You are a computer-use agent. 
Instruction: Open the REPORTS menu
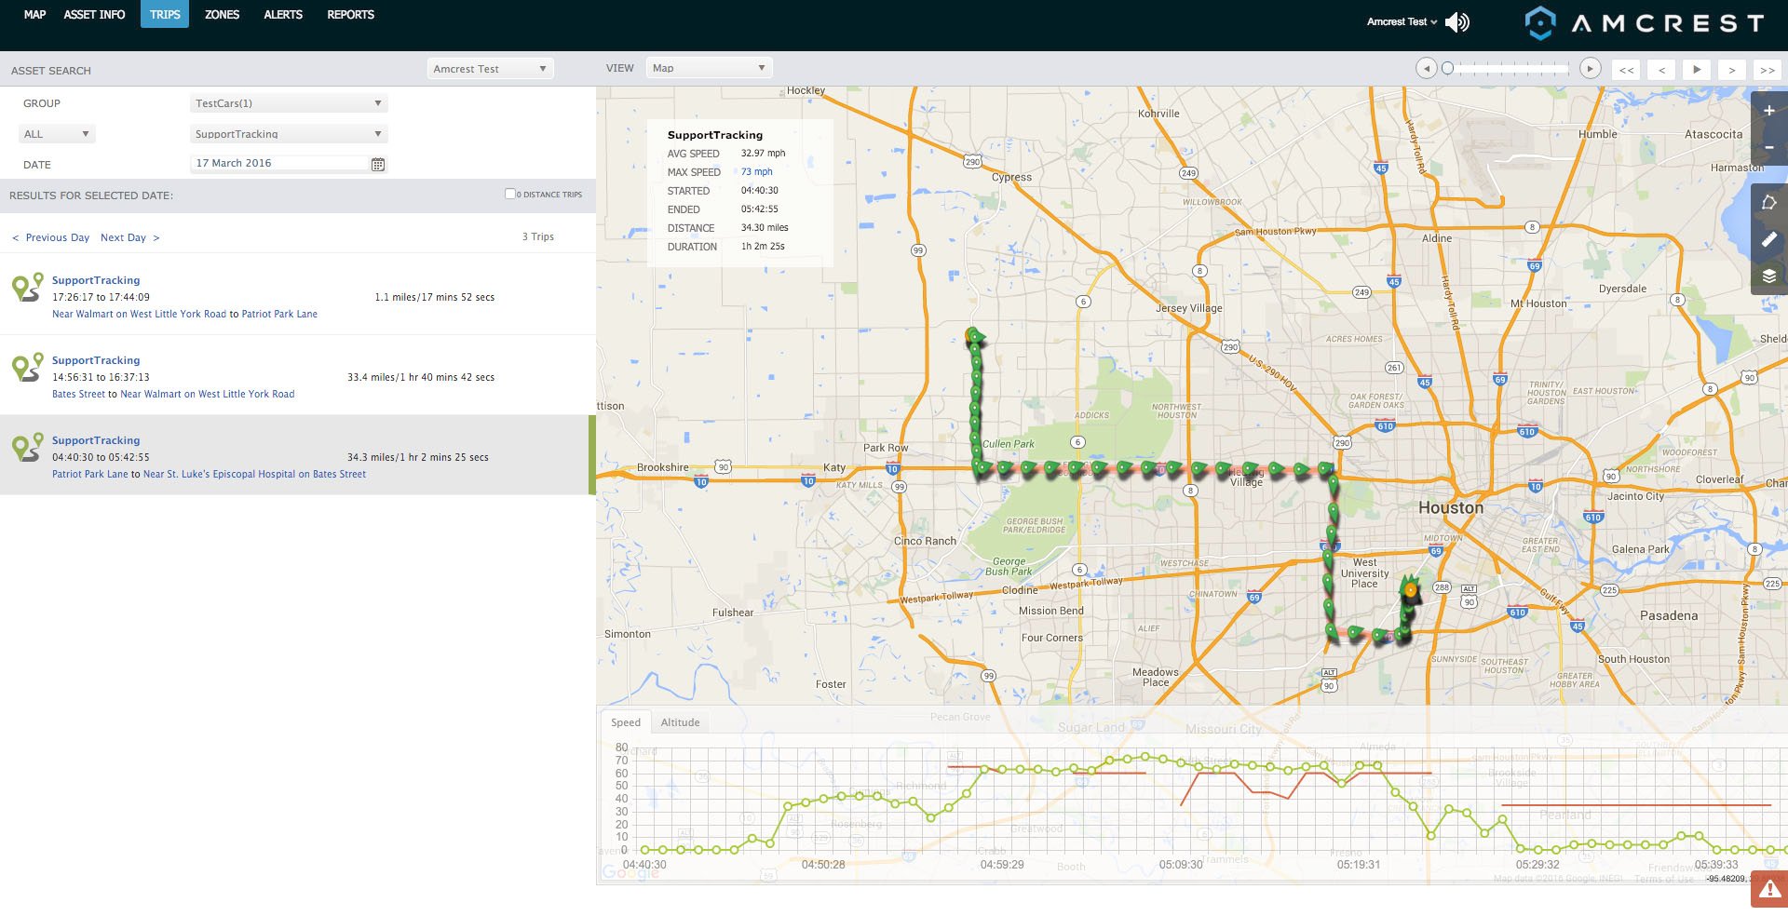pos(350,15)
